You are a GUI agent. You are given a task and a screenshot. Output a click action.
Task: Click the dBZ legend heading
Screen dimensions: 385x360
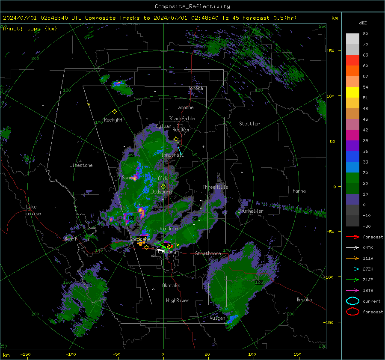click(363, 23)
